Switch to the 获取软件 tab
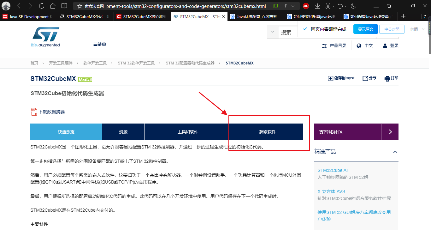 267,132
